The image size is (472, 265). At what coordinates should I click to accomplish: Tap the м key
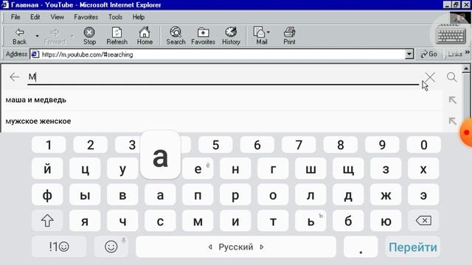[198, 221]
